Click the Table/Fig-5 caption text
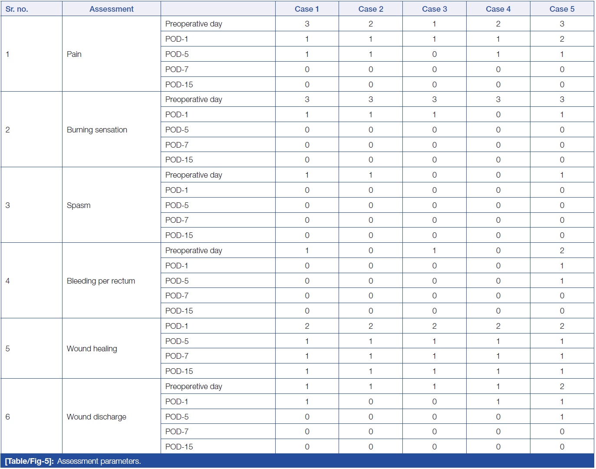Image resolution: width=596 pixels, height=469 pixels. [x=73, y=461]
